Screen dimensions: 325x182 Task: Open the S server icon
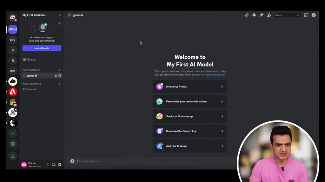click(x=13, y=50)
